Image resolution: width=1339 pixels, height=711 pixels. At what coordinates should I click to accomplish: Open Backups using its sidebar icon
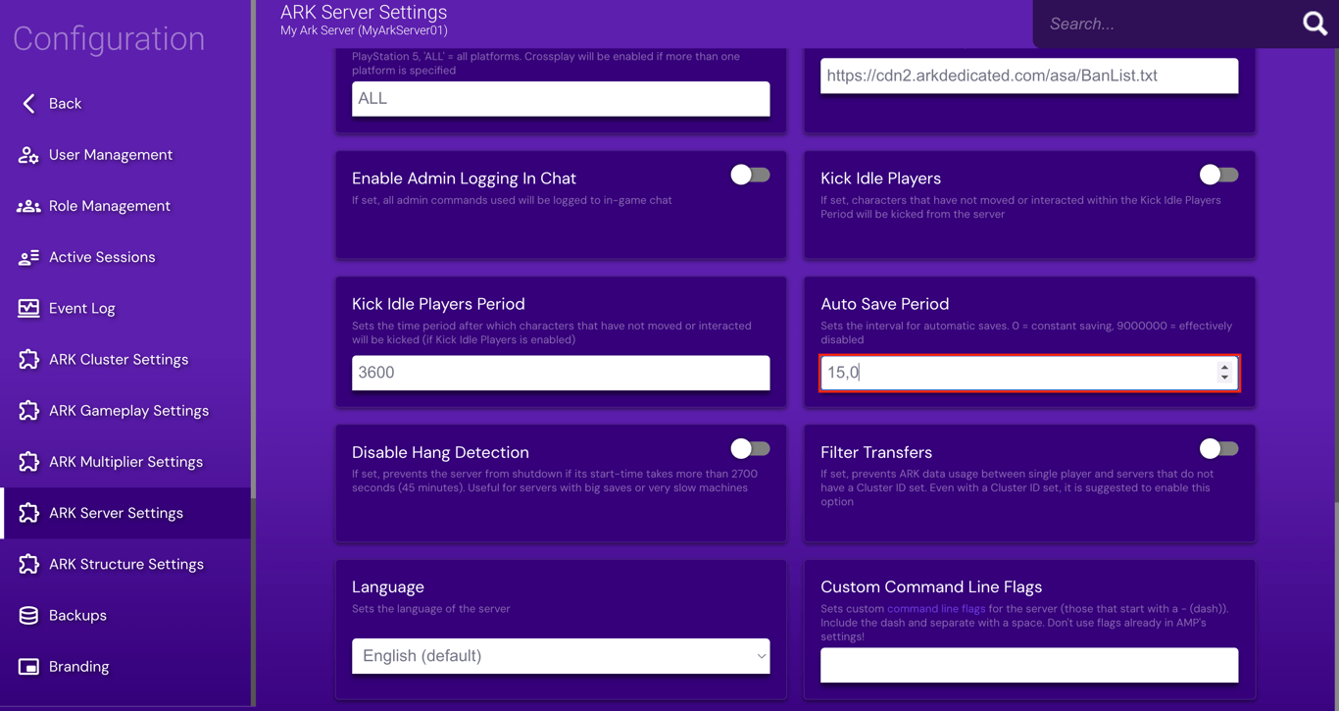coord(27,615)
